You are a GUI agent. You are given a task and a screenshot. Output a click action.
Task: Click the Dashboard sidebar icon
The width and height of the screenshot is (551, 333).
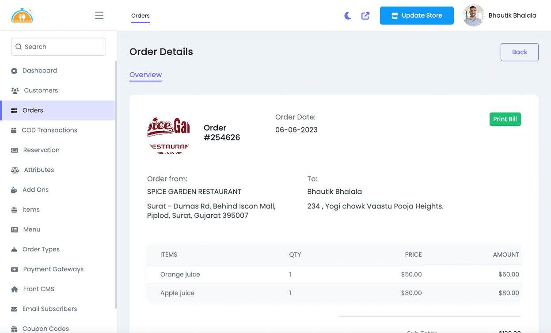click(x=14, y=71)
